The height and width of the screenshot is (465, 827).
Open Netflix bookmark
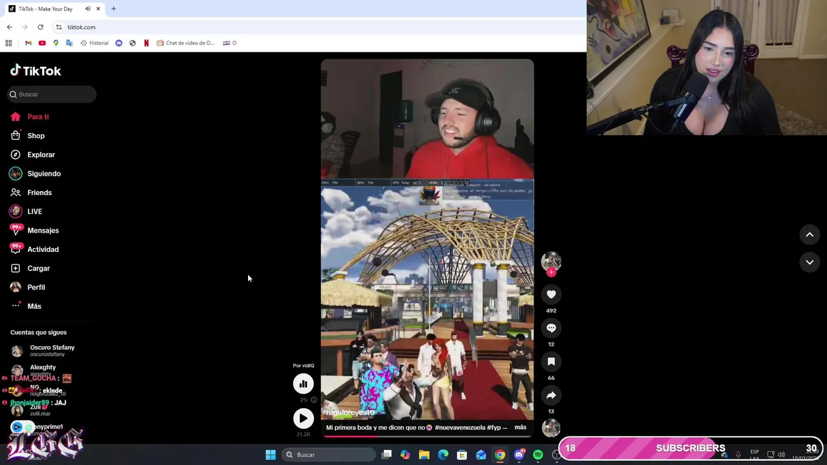pyautogui.click(x=146, y=43)
